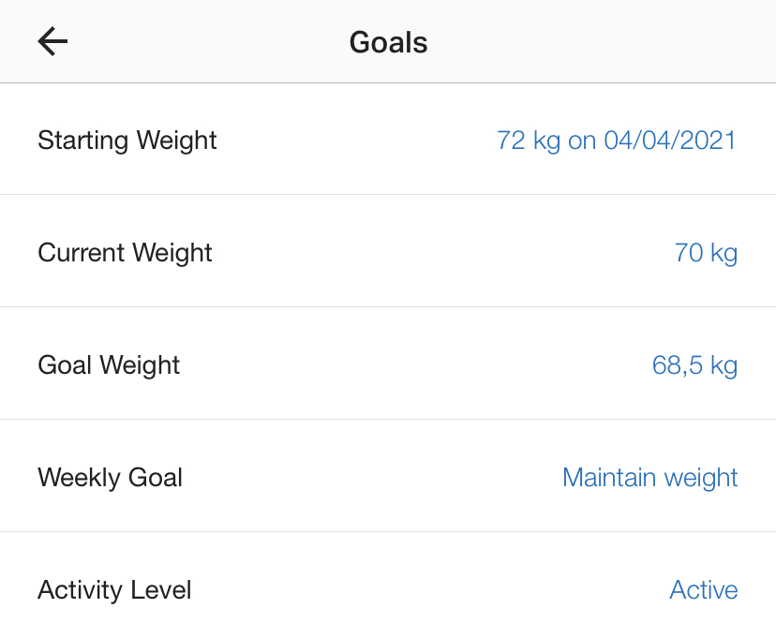Open the Goal Weight row
This screenshot has width=776, height=638.
(x=388, y=365)
